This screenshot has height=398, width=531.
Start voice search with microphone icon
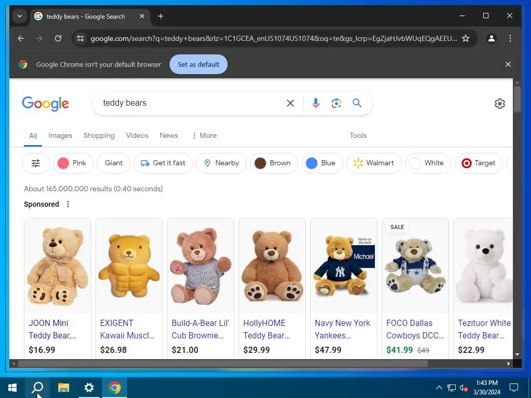coord(316,103)
